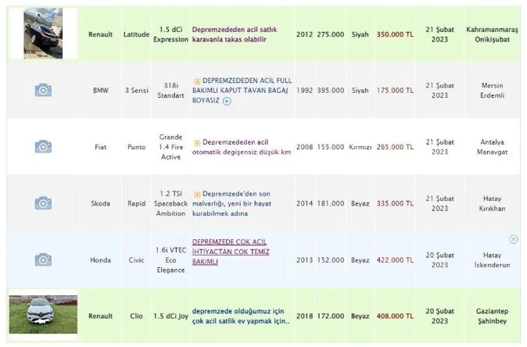The height and width of the screenshot is (347, 527).
Task: Click the Hatay Kırıkhan location cell
Action: pyautogui.click(x=493, y=203)
